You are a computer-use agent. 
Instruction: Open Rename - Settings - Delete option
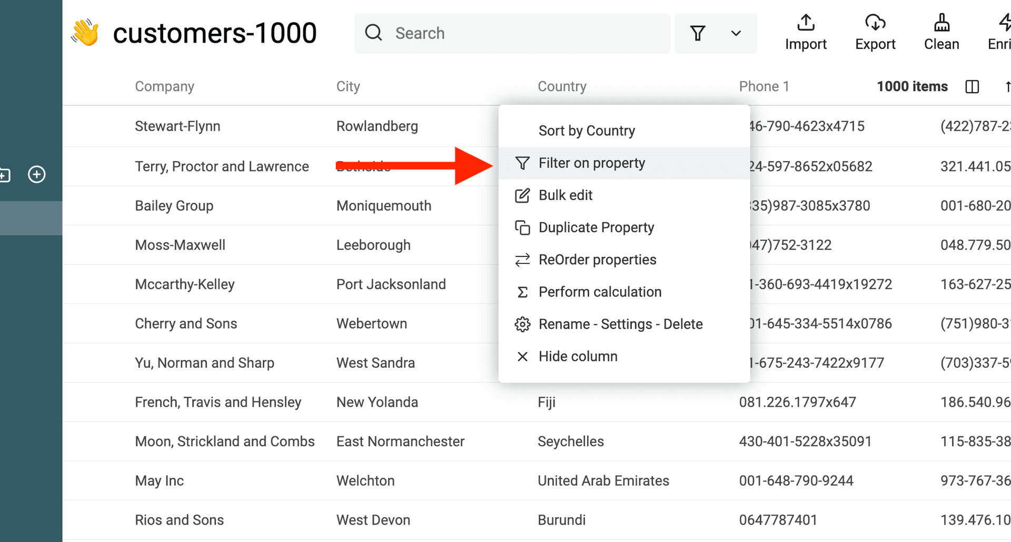620,324
